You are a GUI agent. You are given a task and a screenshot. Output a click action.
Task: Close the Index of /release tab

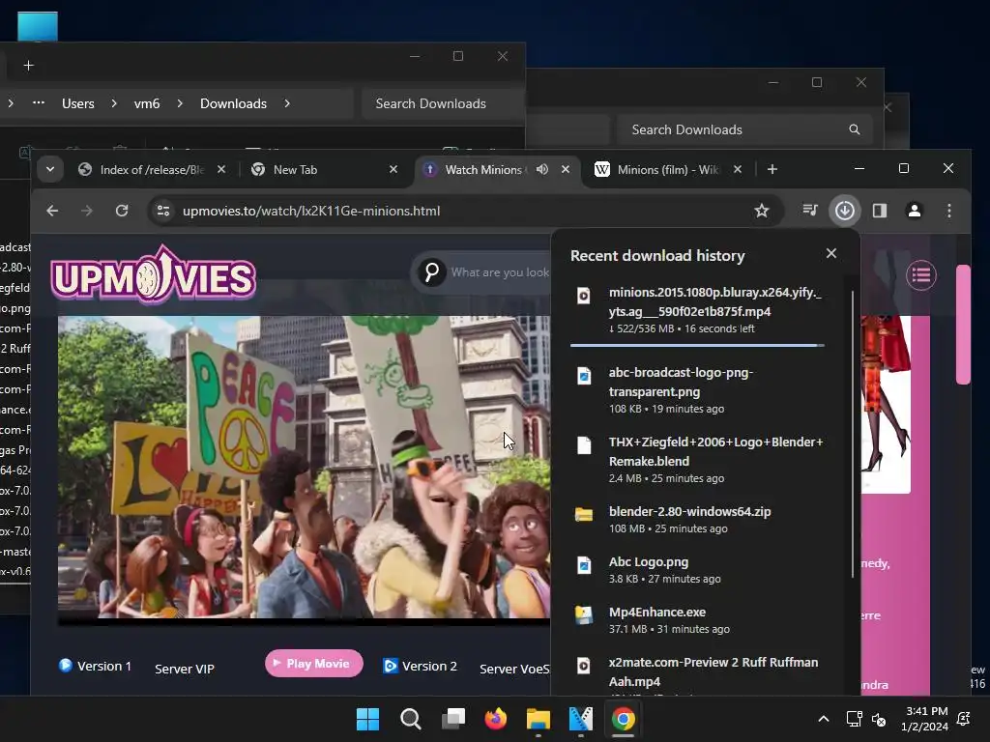[x=221, y=169]
